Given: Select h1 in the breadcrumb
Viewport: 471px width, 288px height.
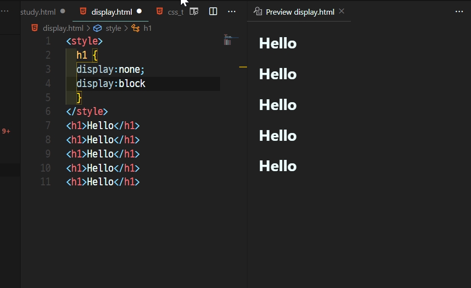Looking at the screenshot, I should click(148, 28).
